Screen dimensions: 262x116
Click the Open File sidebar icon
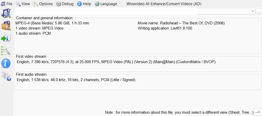(x=6, y=13)
